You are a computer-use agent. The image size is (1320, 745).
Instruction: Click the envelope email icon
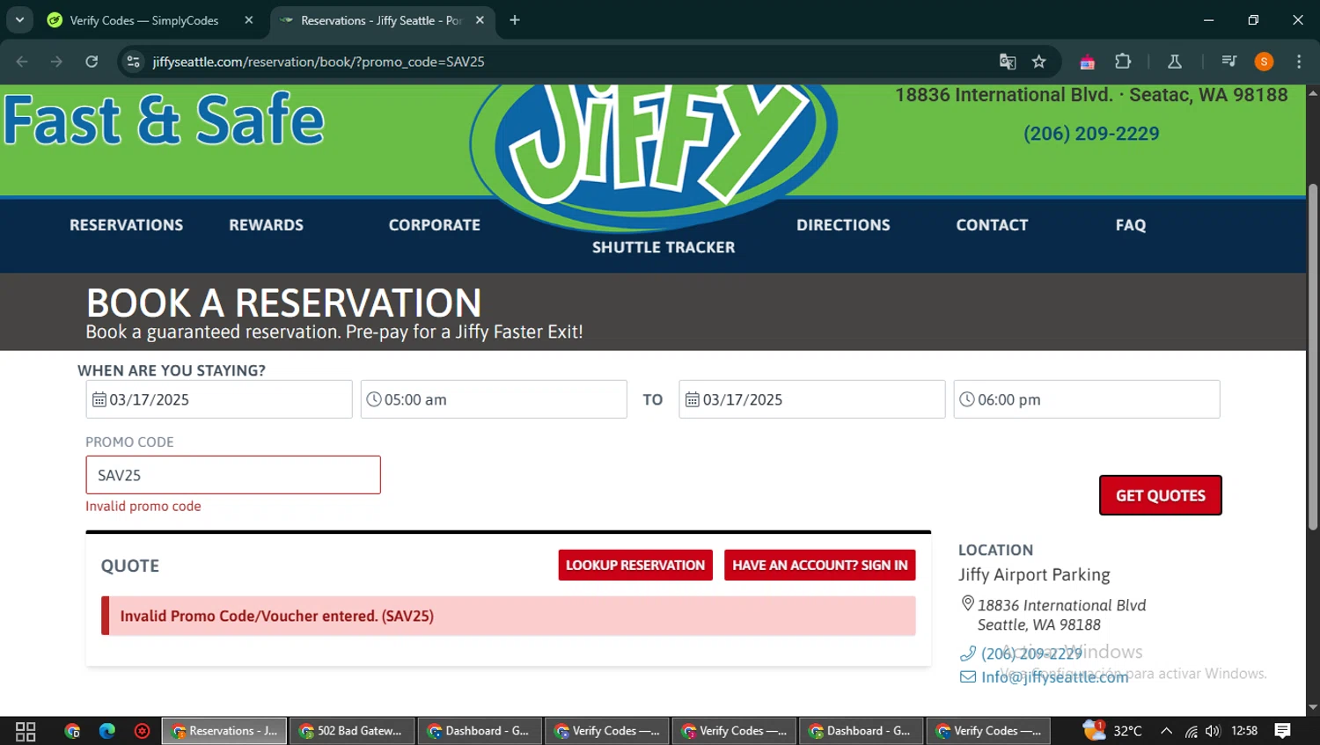coord(968,676)
